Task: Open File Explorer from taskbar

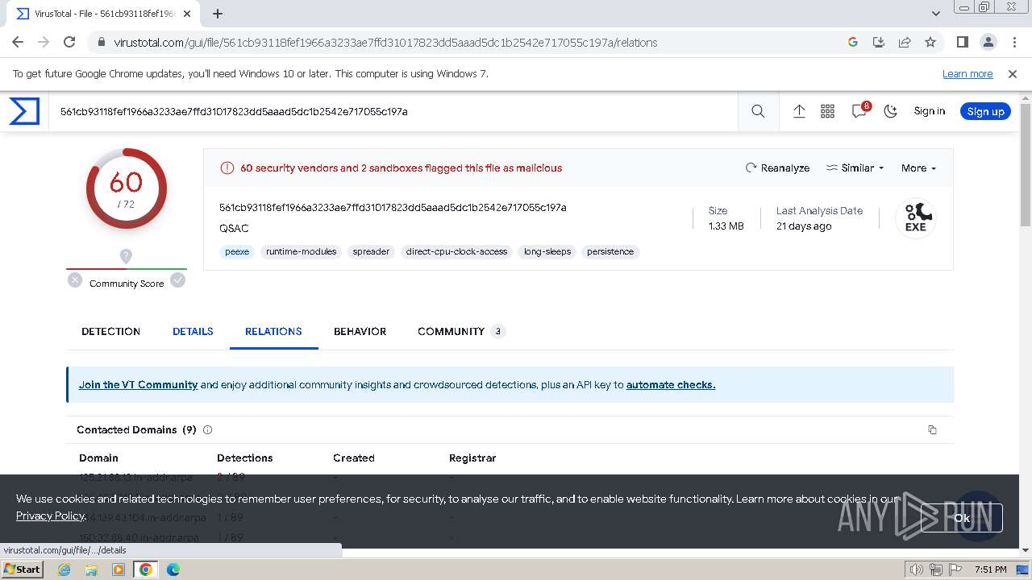Action: coord(91,570)
